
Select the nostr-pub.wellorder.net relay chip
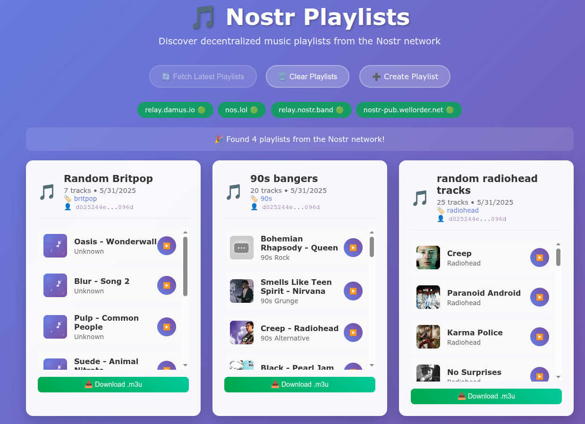[x=409, y=110]
